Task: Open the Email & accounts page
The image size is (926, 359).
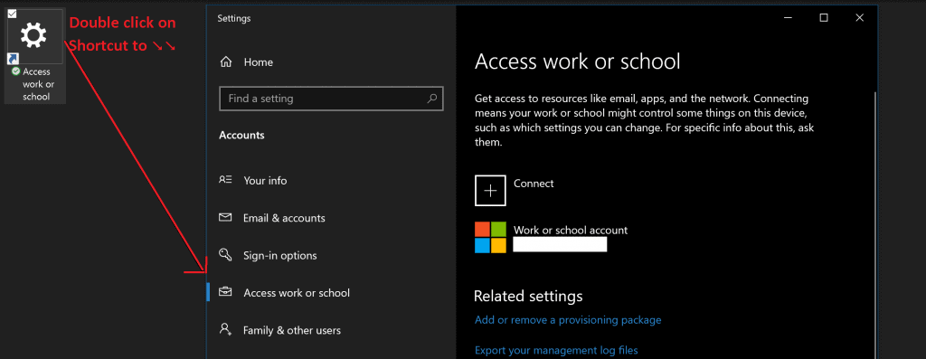Action: [x=283, y=218]
